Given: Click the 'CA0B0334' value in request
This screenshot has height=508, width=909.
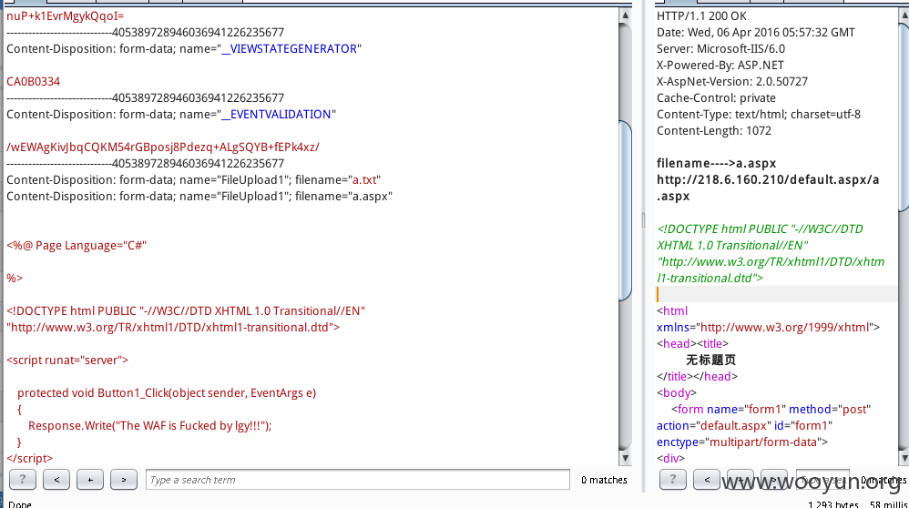Looking at the screenshot, I should point(33,82).
